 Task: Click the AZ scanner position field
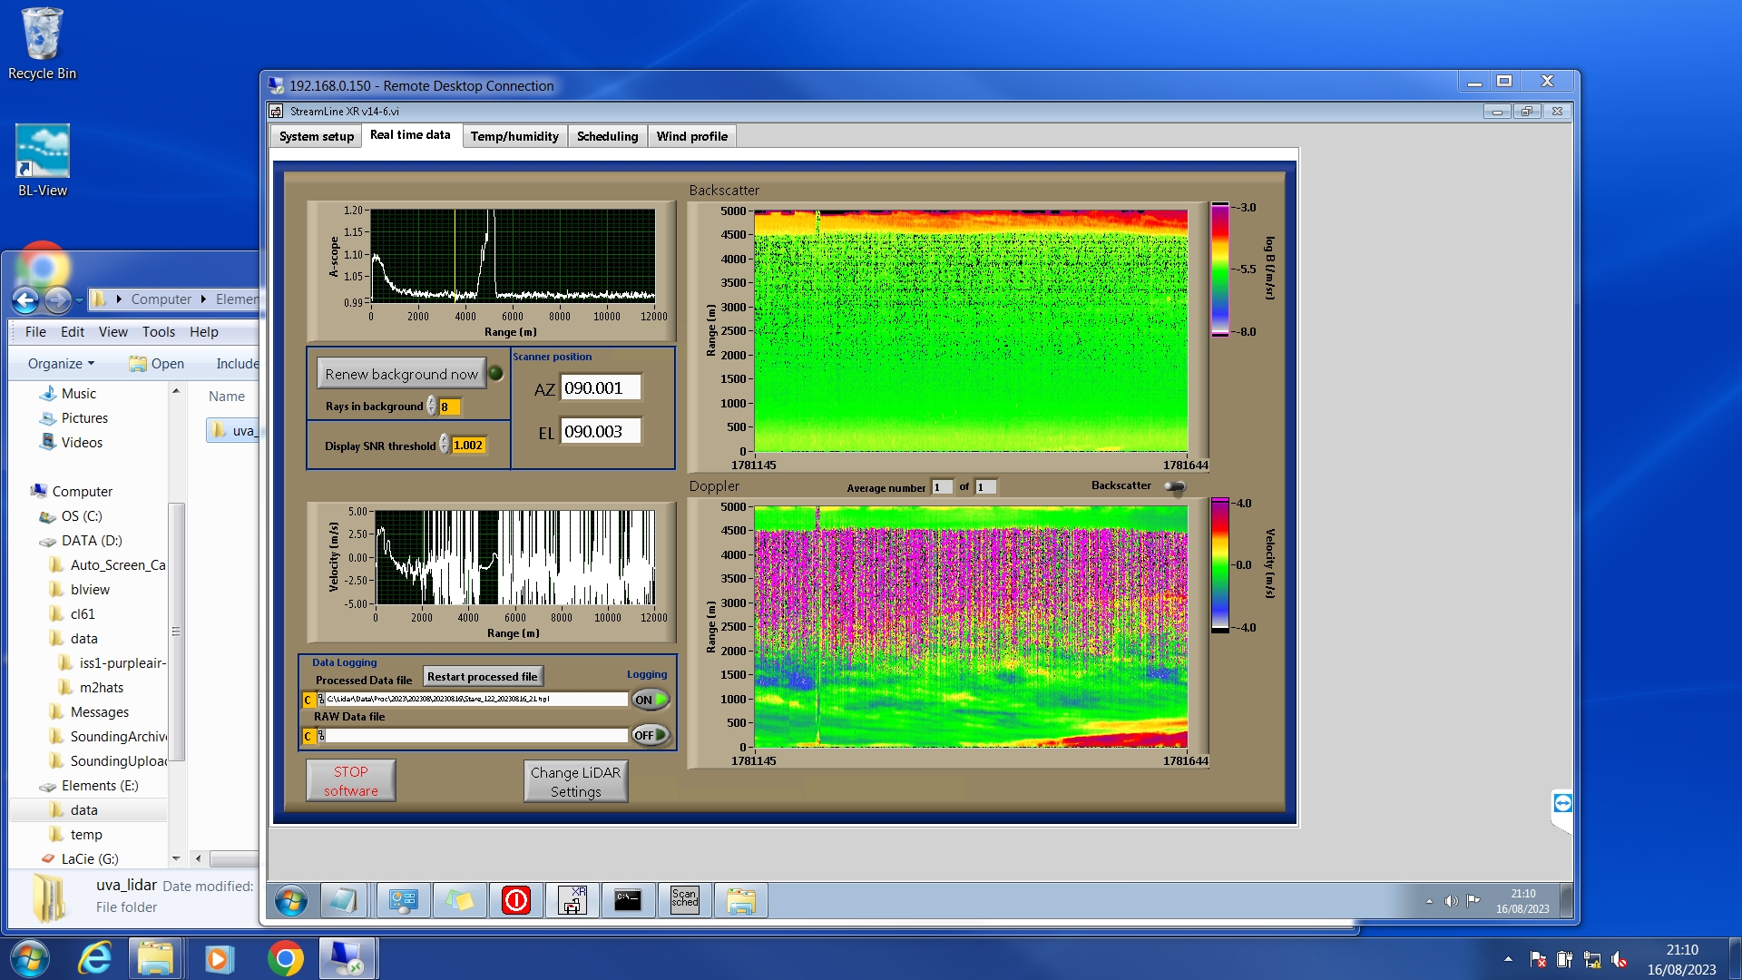600,388
